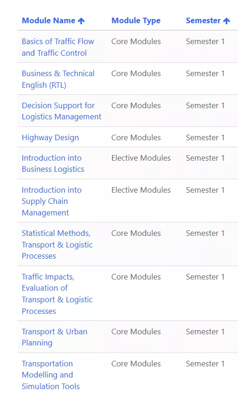Click the sort arrow beside Module Name
This screenshot has width=238, height=397.
point(81,21)
